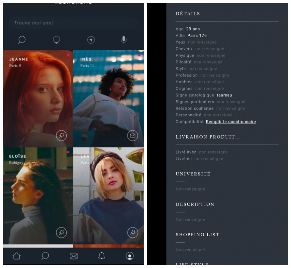This screenshot has height=268, width=291.
Task: Click the 'Signes particuliers' detail label
Action: [195, 102]
